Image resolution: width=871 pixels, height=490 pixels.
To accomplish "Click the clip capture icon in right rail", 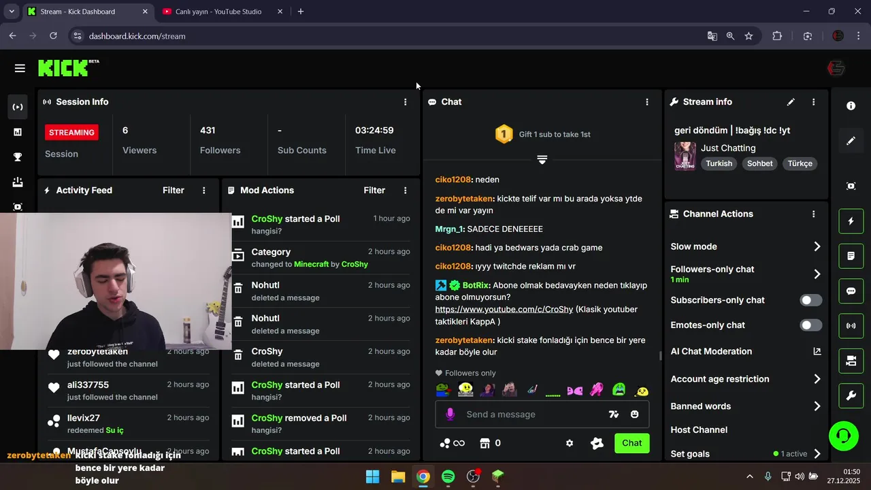I will click(x=851, y=186).
